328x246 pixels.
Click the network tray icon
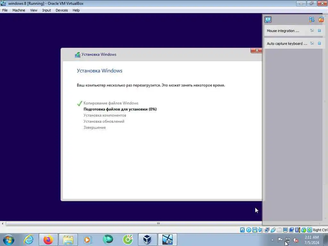tap(288, 240)
